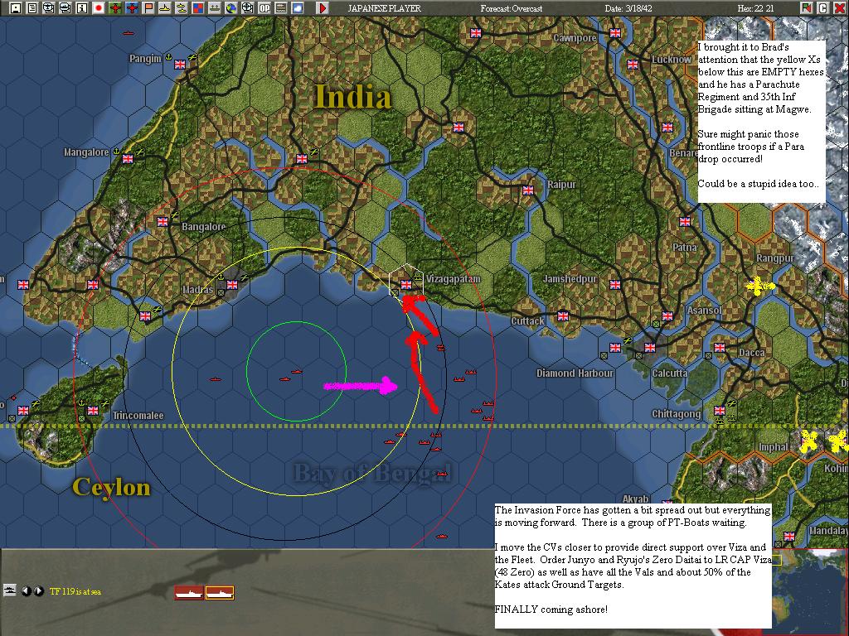The width and height of the screenshot is (849, 636).
Task: Select the British flag at Chittagong
Action: click(x=719, y=411)
